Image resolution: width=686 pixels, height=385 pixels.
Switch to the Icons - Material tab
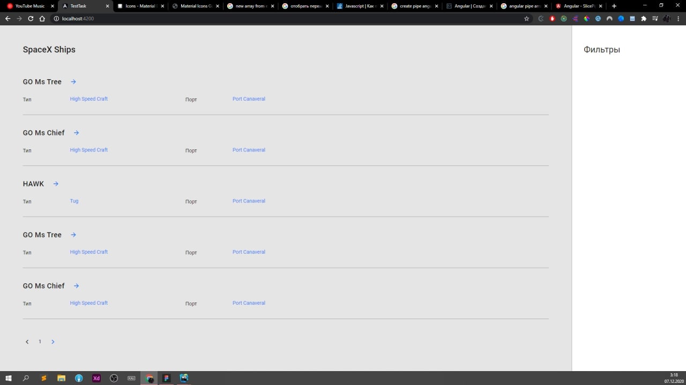point(139,6)
